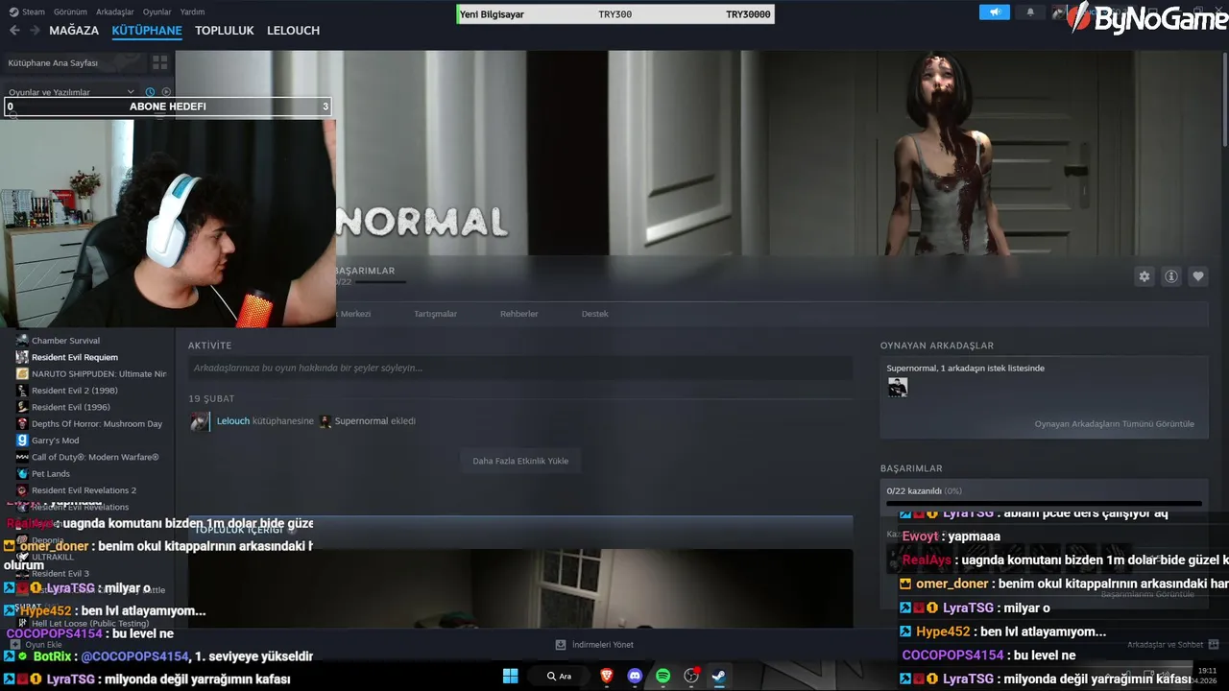The image size is (1229, 691).
Task: Open the Oyunlar menu
Action: (157, 12)
